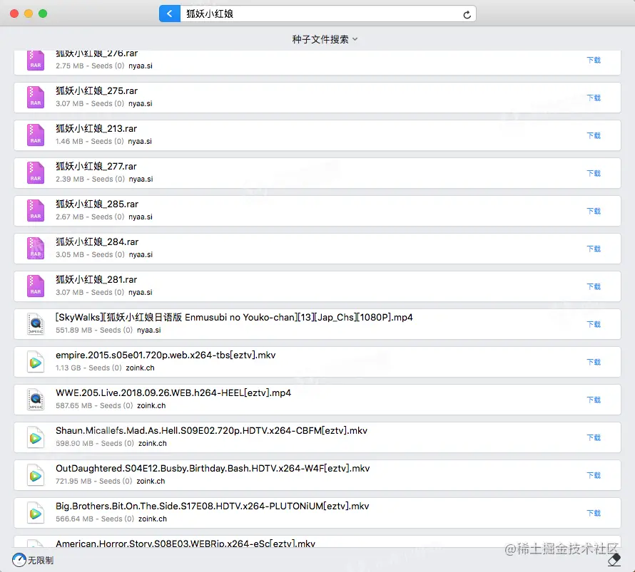Click the mkv icon for empire.2015.s05e01
This screenshot has width=635, height=572.
click(x=36, y=361)
